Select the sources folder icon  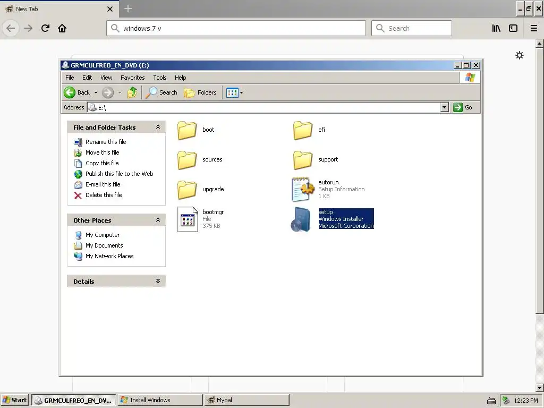[187, 160]
